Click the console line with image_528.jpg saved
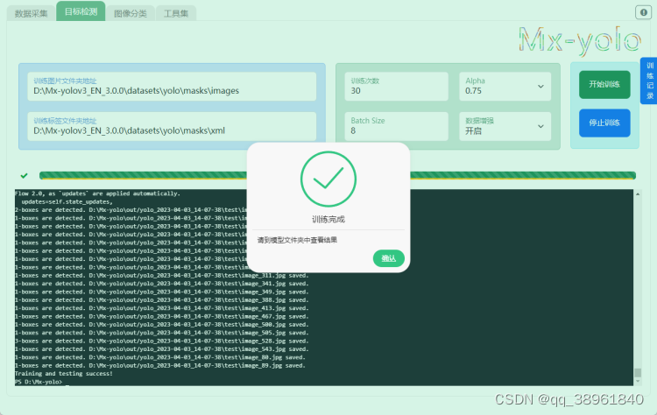This screenshot has height=415, width=657. click(x=162, y=341)
